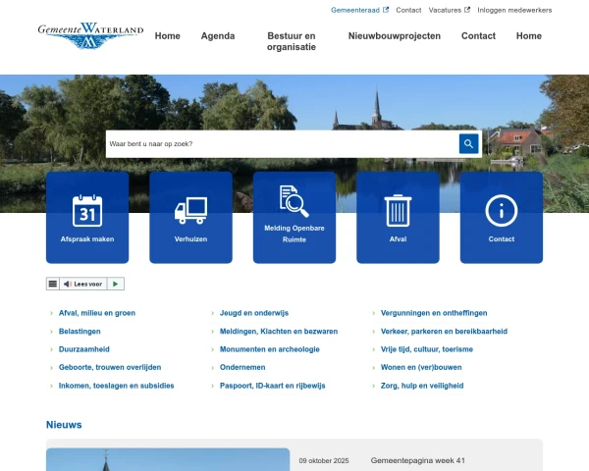The image size is (589, 471).
Task: Open Melding Openbare Ruimte document icon
Action: pos(294,201)
